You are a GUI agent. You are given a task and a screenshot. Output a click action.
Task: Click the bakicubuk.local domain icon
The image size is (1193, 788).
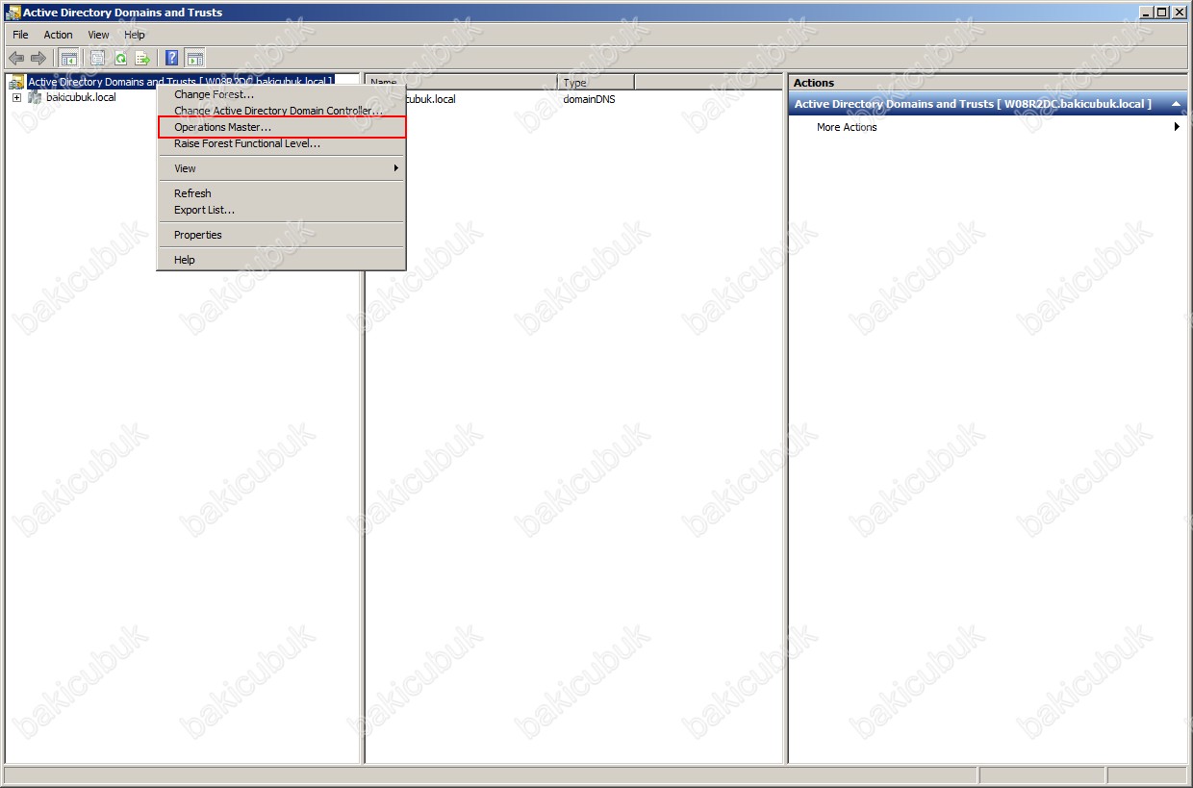point(35,97)
